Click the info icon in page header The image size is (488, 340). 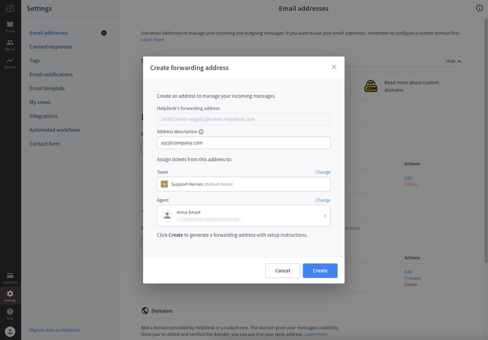pyautogui.click(x=479, y=8)
